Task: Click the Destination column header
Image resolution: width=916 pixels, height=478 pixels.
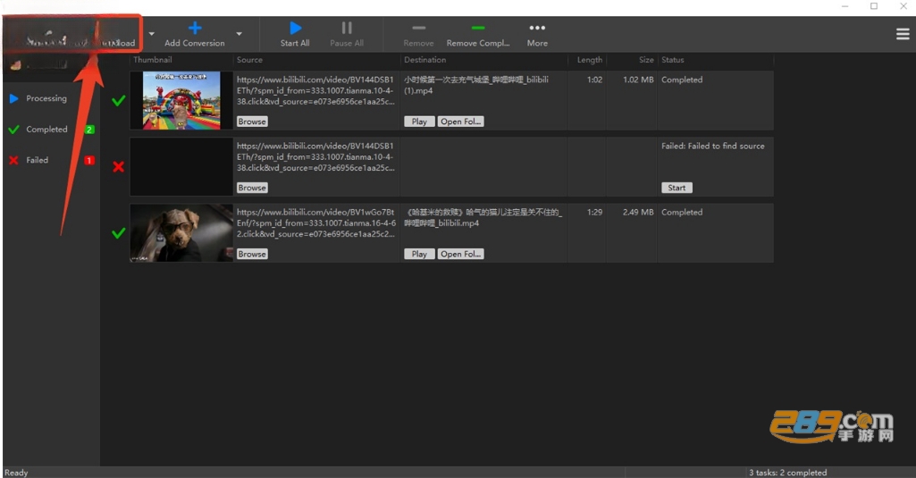Action: 424,60
